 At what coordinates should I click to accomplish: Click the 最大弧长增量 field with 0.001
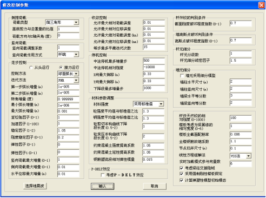click(x=68, y=111)
